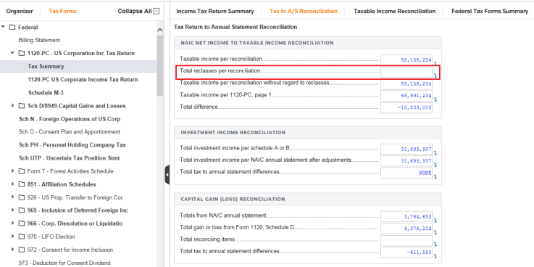534x267 pixels.
Task: Expand the 851 - Affiliation Schedules folder
Action: [12, 184]
